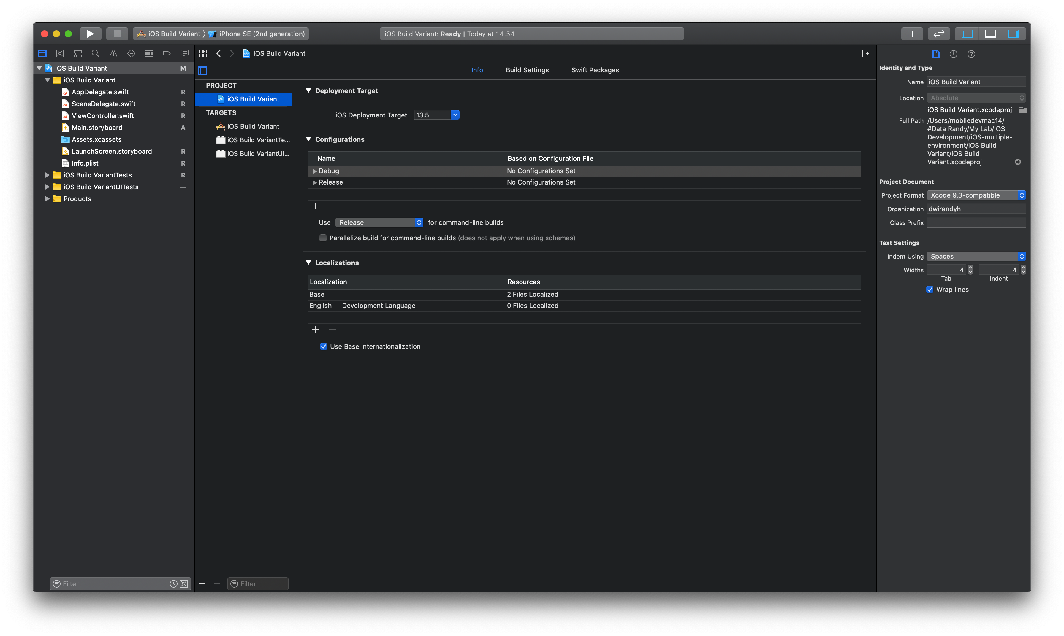Open the Breakpoint navigator icon
The width and height of the screenshot is (1064, 636).
(166, 54)
